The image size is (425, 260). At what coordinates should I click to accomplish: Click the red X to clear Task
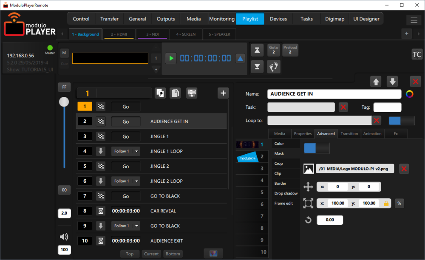(343, 107)
